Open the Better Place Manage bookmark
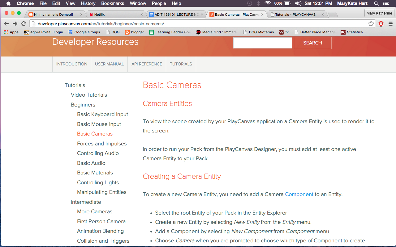 (315, 32)
